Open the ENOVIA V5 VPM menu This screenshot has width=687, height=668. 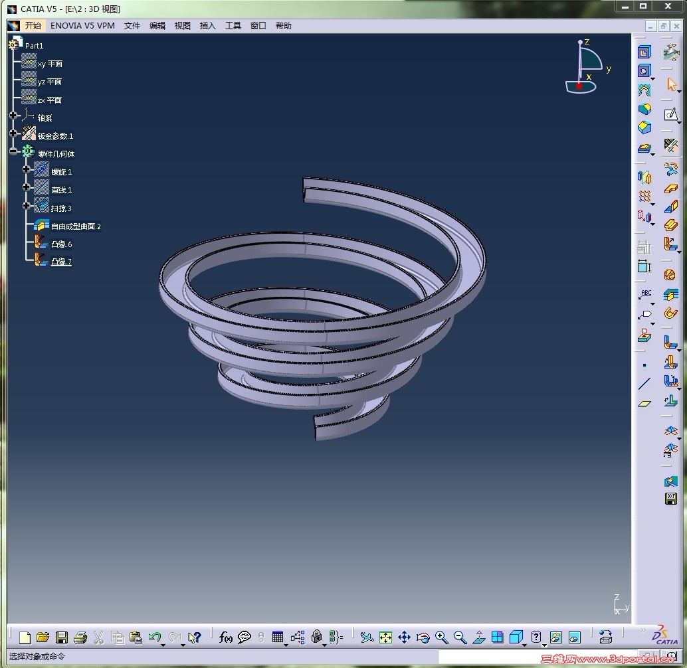[x=82, y=25]
